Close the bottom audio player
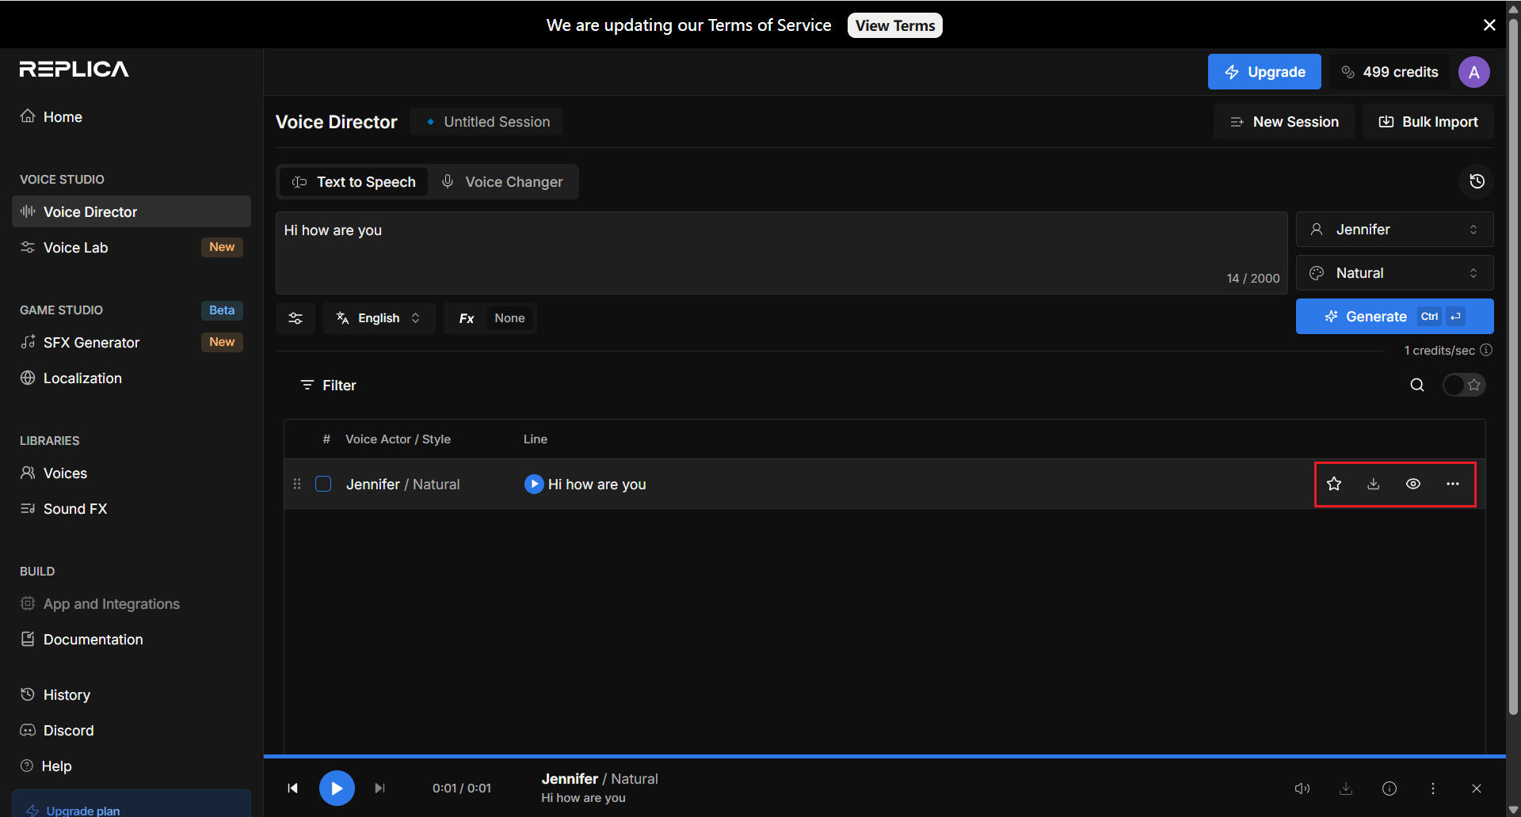The height and width of the screenshot is (817, 1521). [1477, 788]
